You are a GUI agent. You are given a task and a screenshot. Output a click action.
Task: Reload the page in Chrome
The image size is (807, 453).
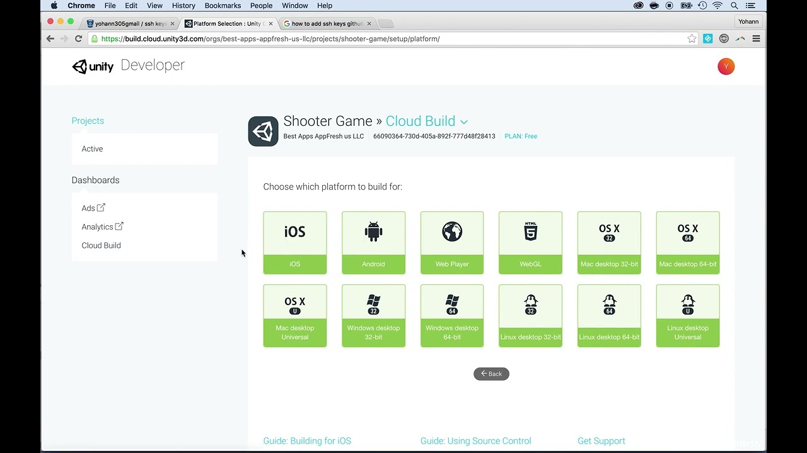click(78, 38)
